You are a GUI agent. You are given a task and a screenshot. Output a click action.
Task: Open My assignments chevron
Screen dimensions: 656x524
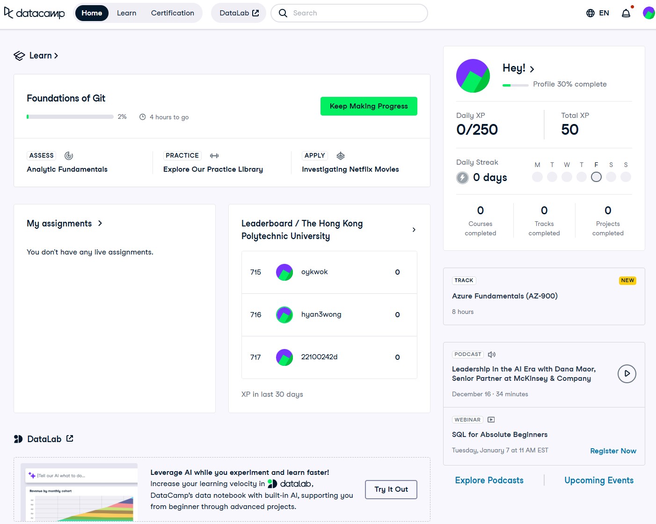tap(100, 224)
